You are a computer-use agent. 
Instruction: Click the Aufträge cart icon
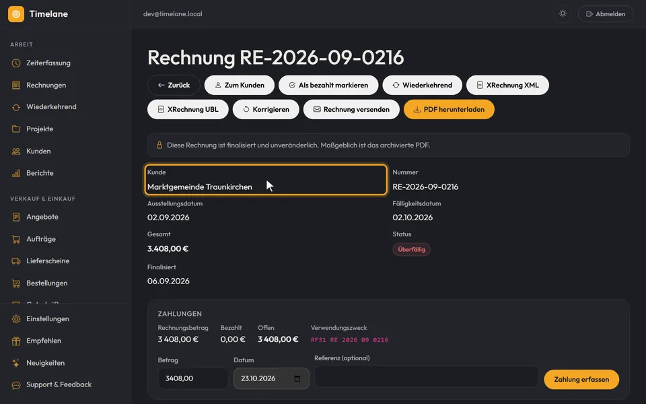tap(16, 239)
